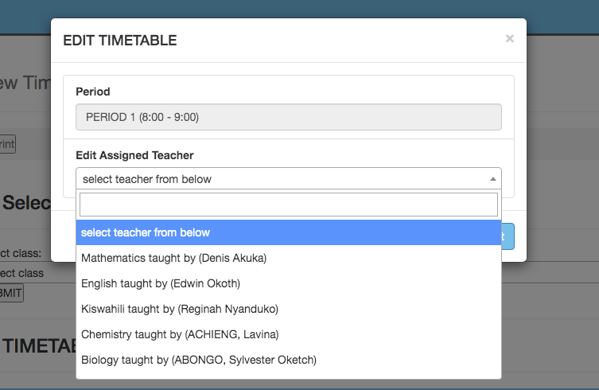
Task: Click the dropdown arrow of teacher selector
Action: point(492,179)
